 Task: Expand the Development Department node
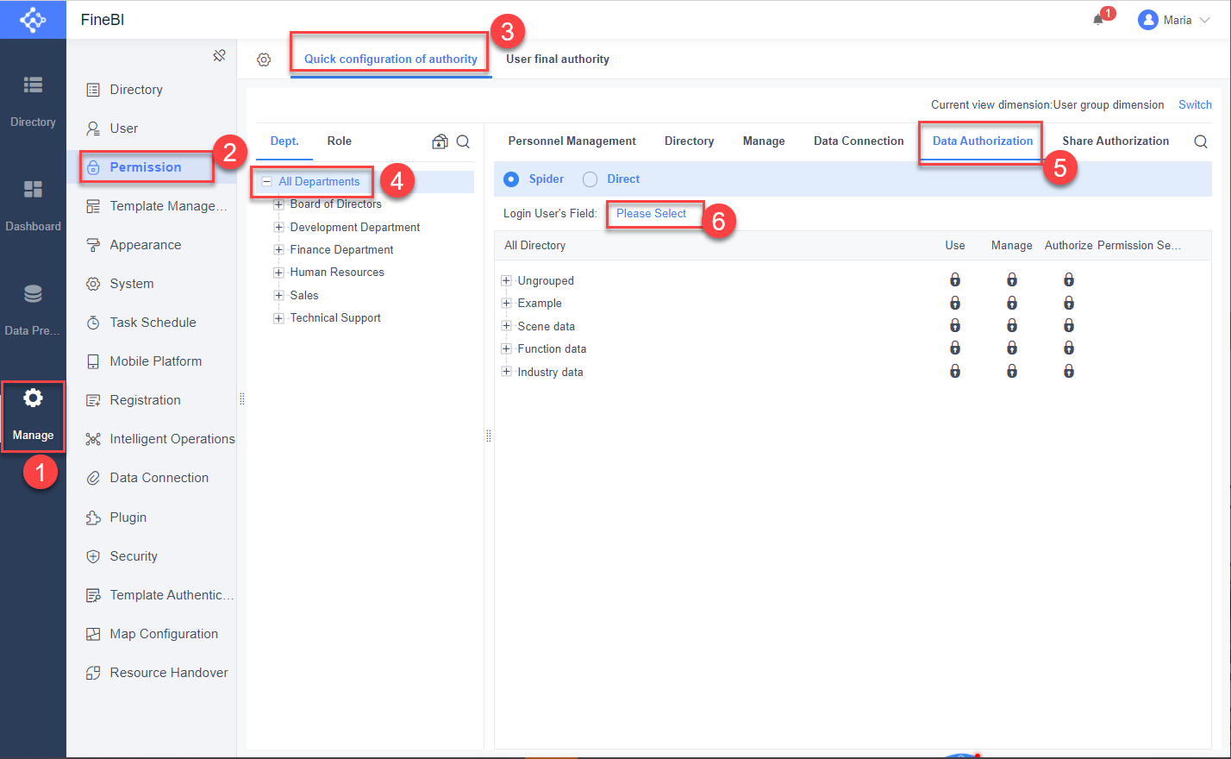278,227
